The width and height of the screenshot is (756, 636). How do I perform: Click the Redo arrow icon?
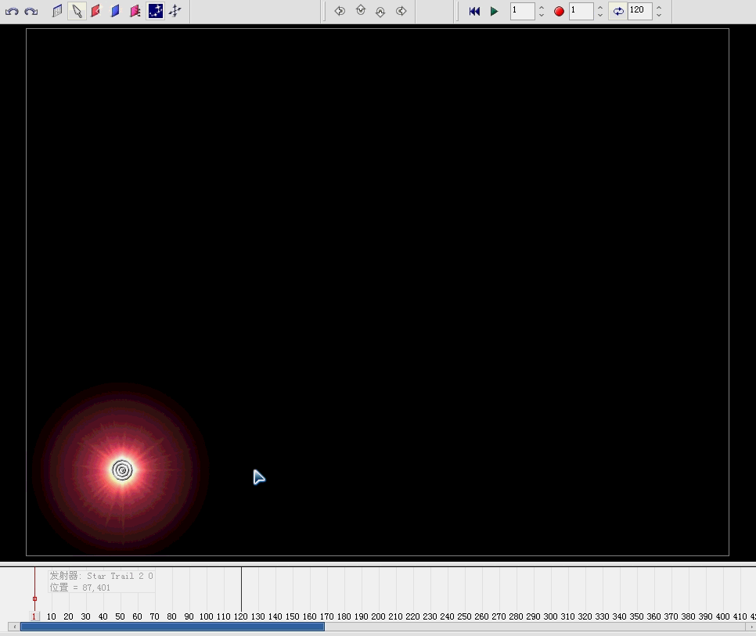tap(31, 11)
